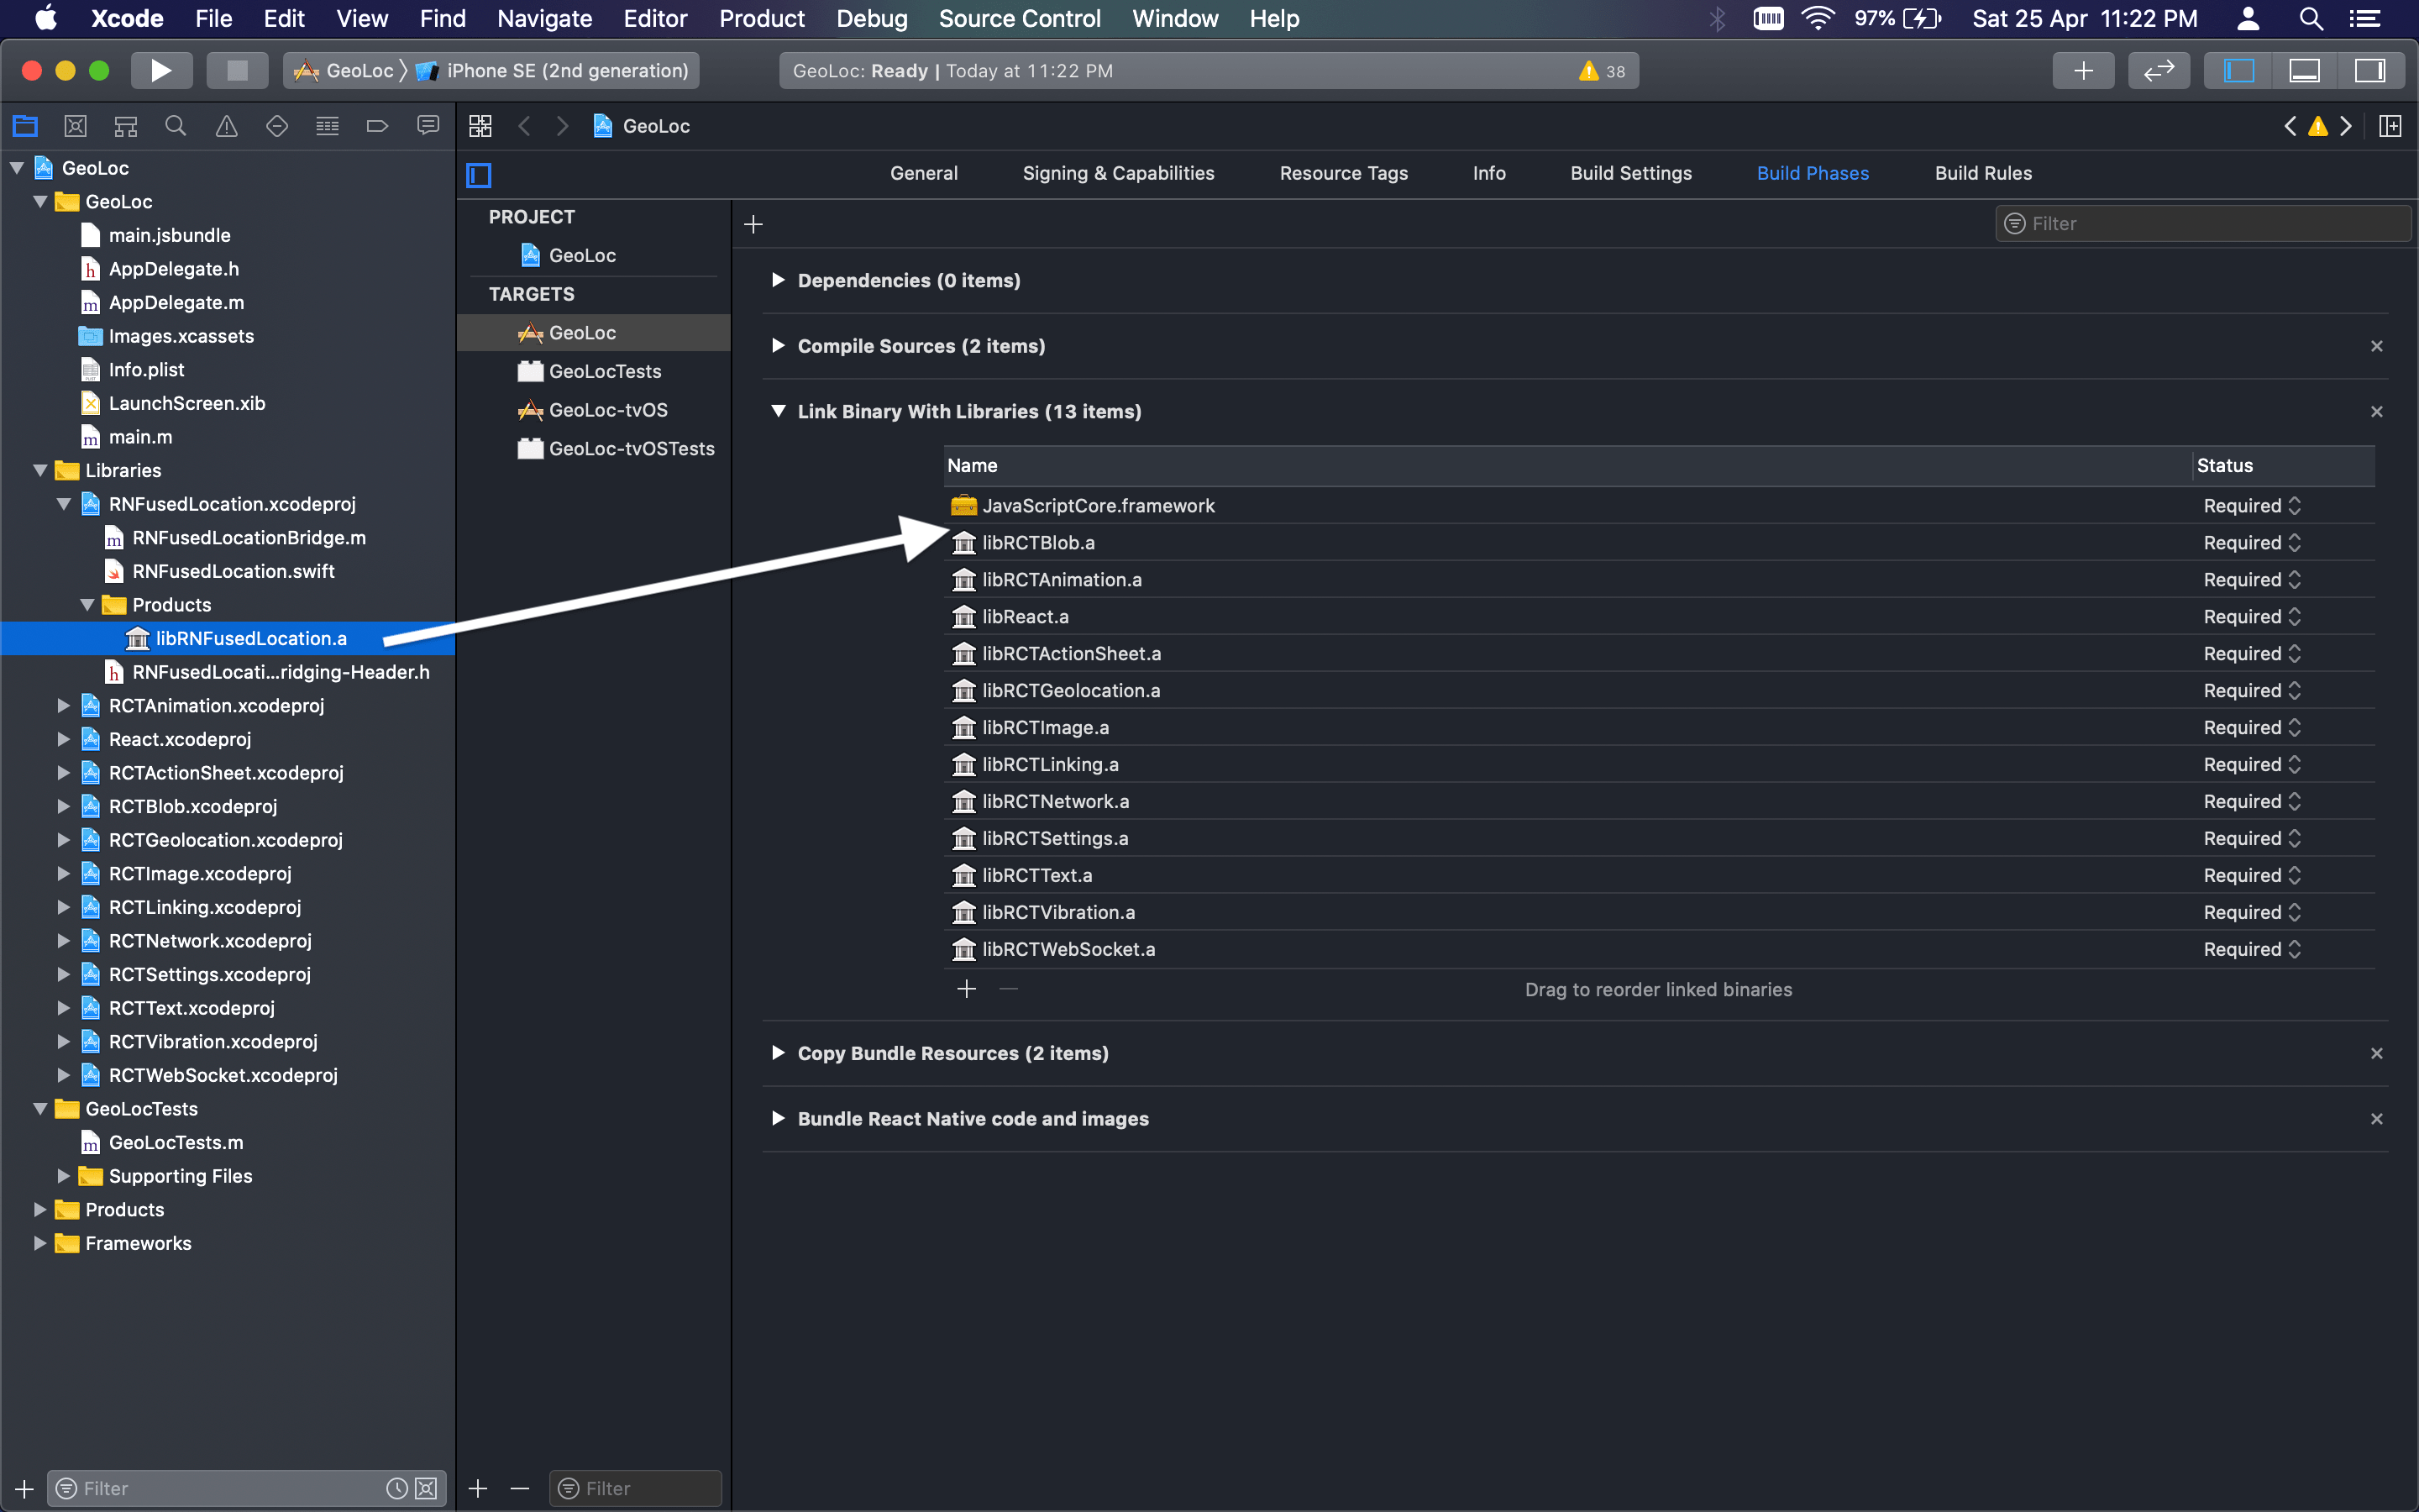Open libRCTBlob.a Required status dropdown

2252,543
